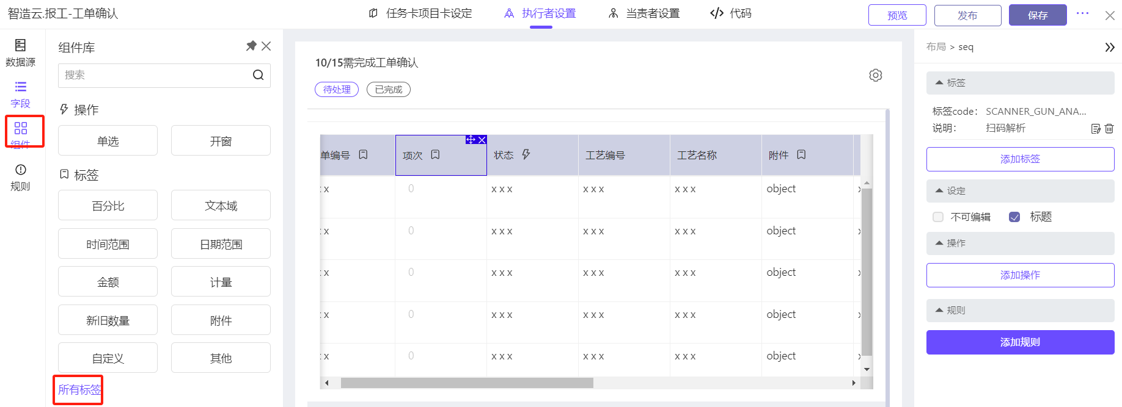Uncheck the 标题 checkbox
The image size is (1122, 407).
[1014, 217]
